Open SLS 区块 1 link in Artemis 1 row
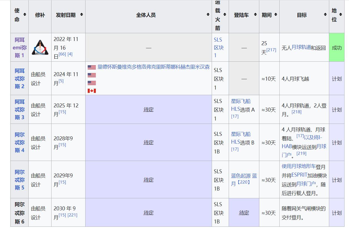 (x=219, y=47)
